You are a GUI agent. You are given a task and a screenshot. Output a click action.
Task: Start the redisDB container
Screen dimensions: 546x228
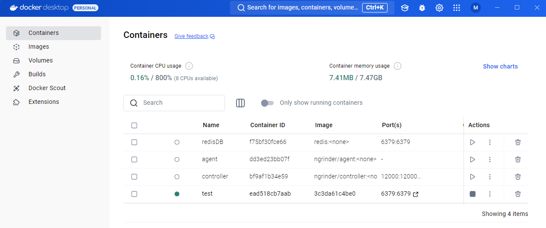(473, 142)
